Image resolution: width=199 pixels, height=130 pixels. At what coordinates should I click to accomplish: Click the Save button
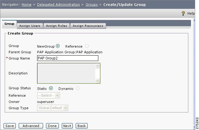point(10,126)
